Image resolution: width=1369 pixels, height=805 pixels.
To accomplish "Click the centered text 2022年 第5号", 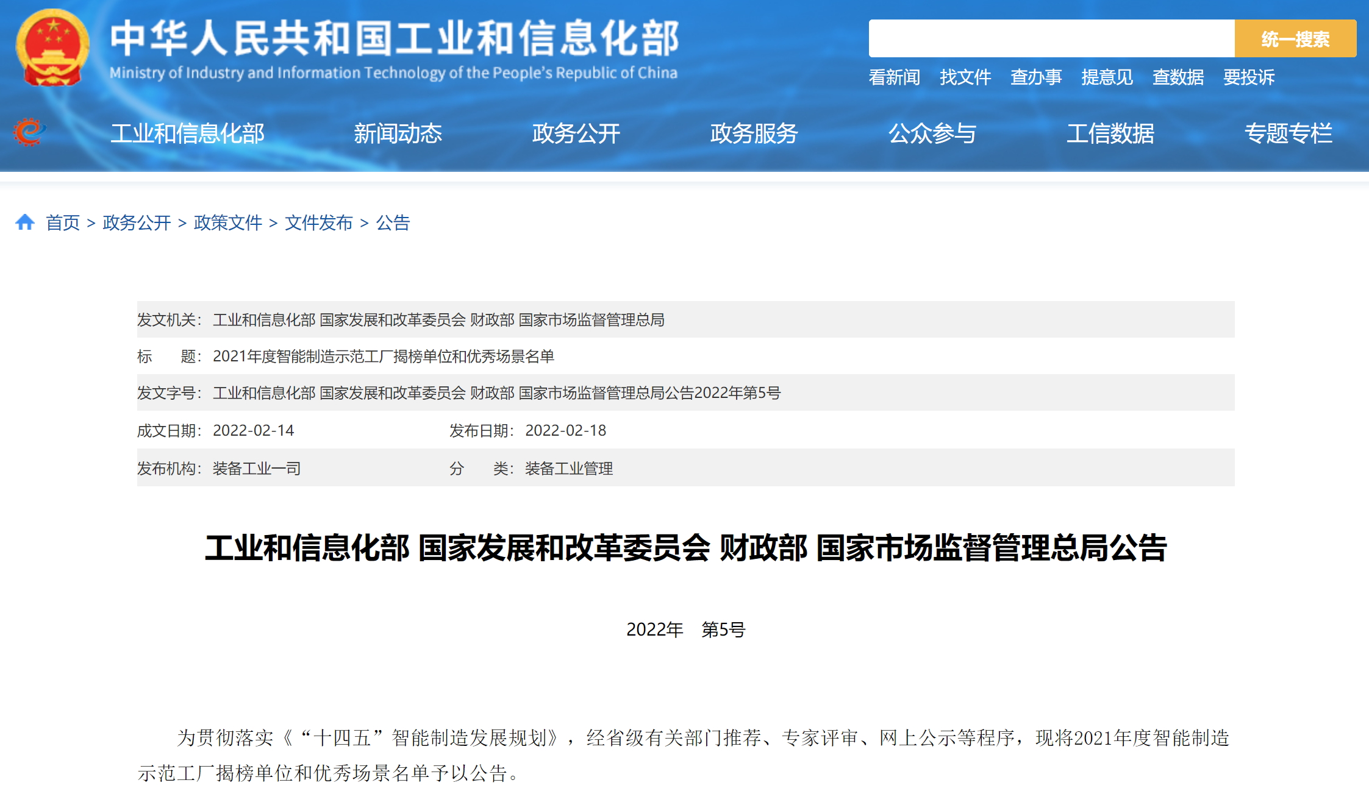I will [x=686, y=629].
